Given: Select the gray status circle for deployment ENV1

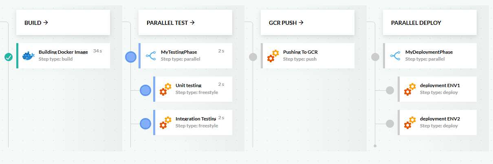Looking at the screenshot, I should coord(390,90).
